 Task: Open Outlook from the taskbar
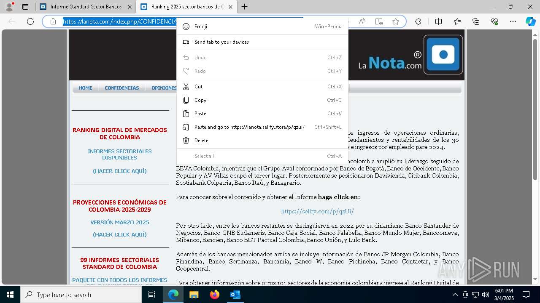(235, 295)
